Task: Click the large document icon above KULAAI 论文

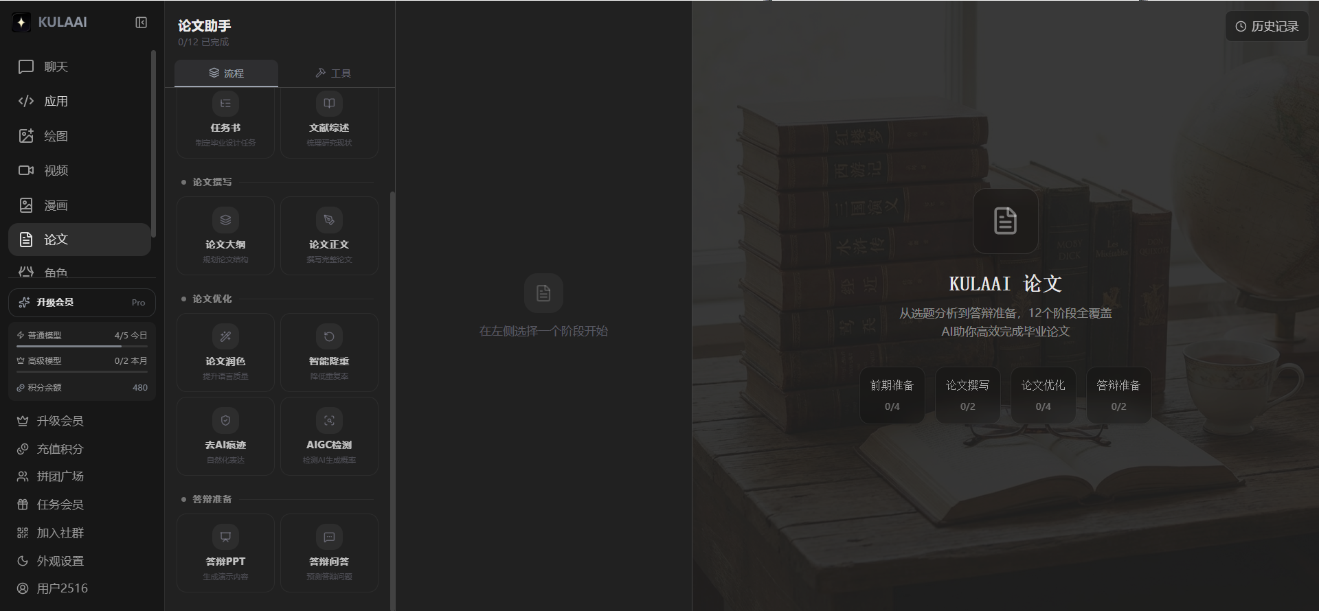Action: (x=1005, y=221)
